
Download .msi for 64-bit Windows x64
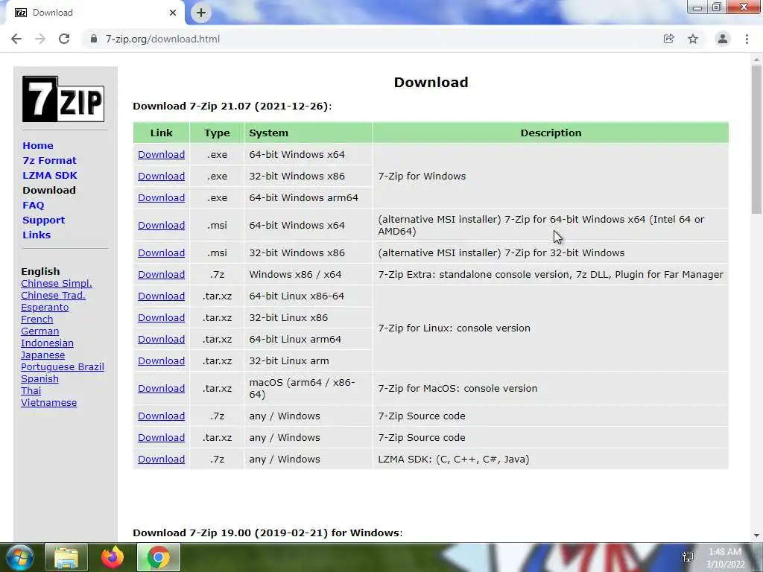coord(161,226)
